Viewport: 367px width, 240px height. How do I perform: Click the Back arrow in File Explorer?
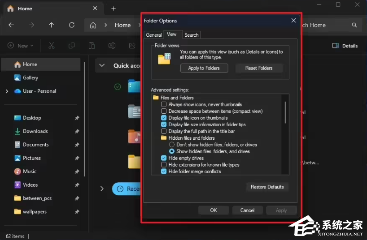11,25
